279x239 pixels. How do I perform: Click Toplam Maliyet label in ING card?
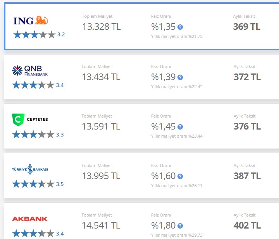point(97,16)
